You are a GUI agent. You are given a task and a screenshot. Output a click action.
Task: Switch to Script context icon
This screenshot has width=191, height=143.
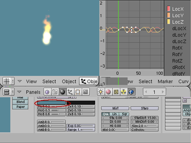[x=55, y=92]
